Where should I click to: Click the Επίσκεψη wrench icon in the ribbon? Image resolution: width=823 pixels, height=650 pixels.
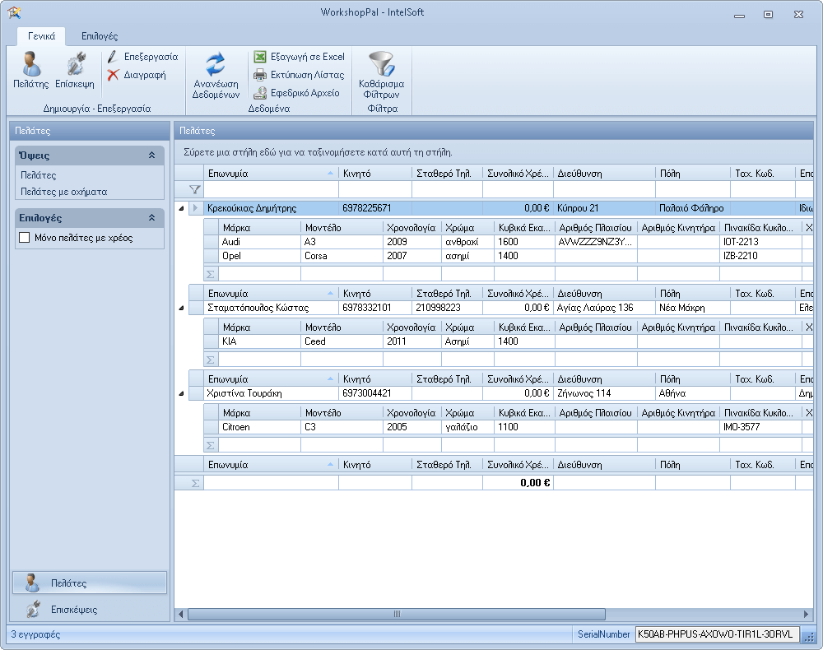(x=75, y=69)
